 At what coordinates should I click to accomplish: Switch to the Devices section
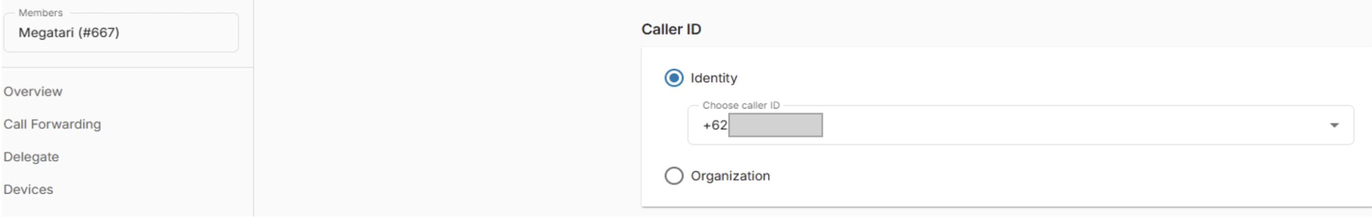pos(28,189)
